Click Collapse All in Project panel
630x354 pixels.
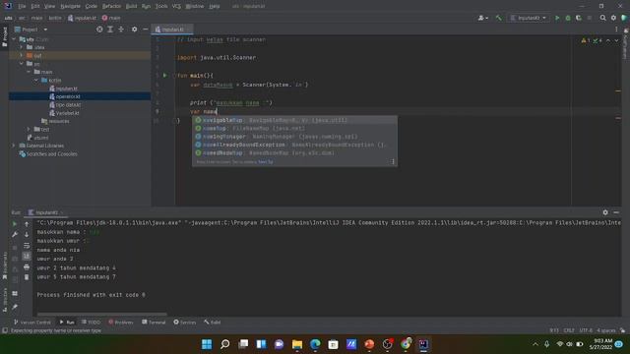[x=121, y=29]
